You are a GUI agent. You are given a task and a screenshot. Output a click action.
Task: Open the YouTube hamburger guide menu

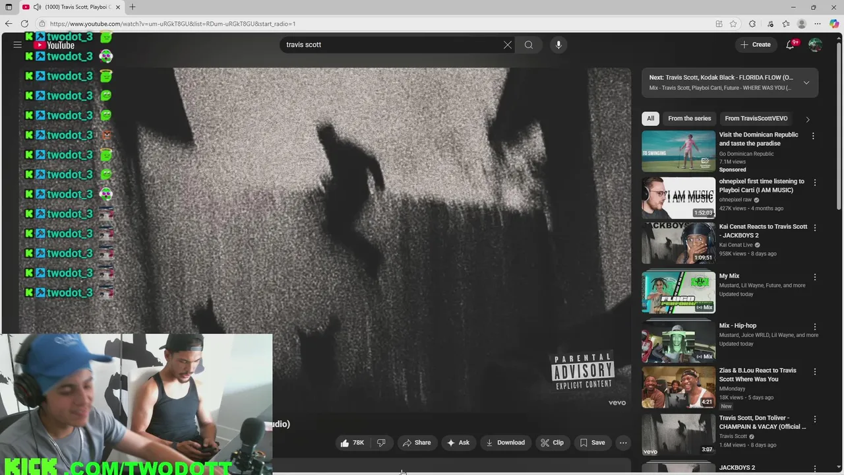point(18,45)
